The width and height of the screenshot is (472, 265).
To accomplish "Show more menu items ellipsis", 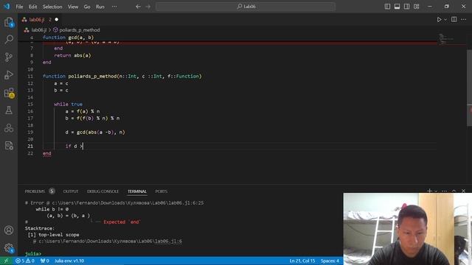I will [x=114, y=7].
